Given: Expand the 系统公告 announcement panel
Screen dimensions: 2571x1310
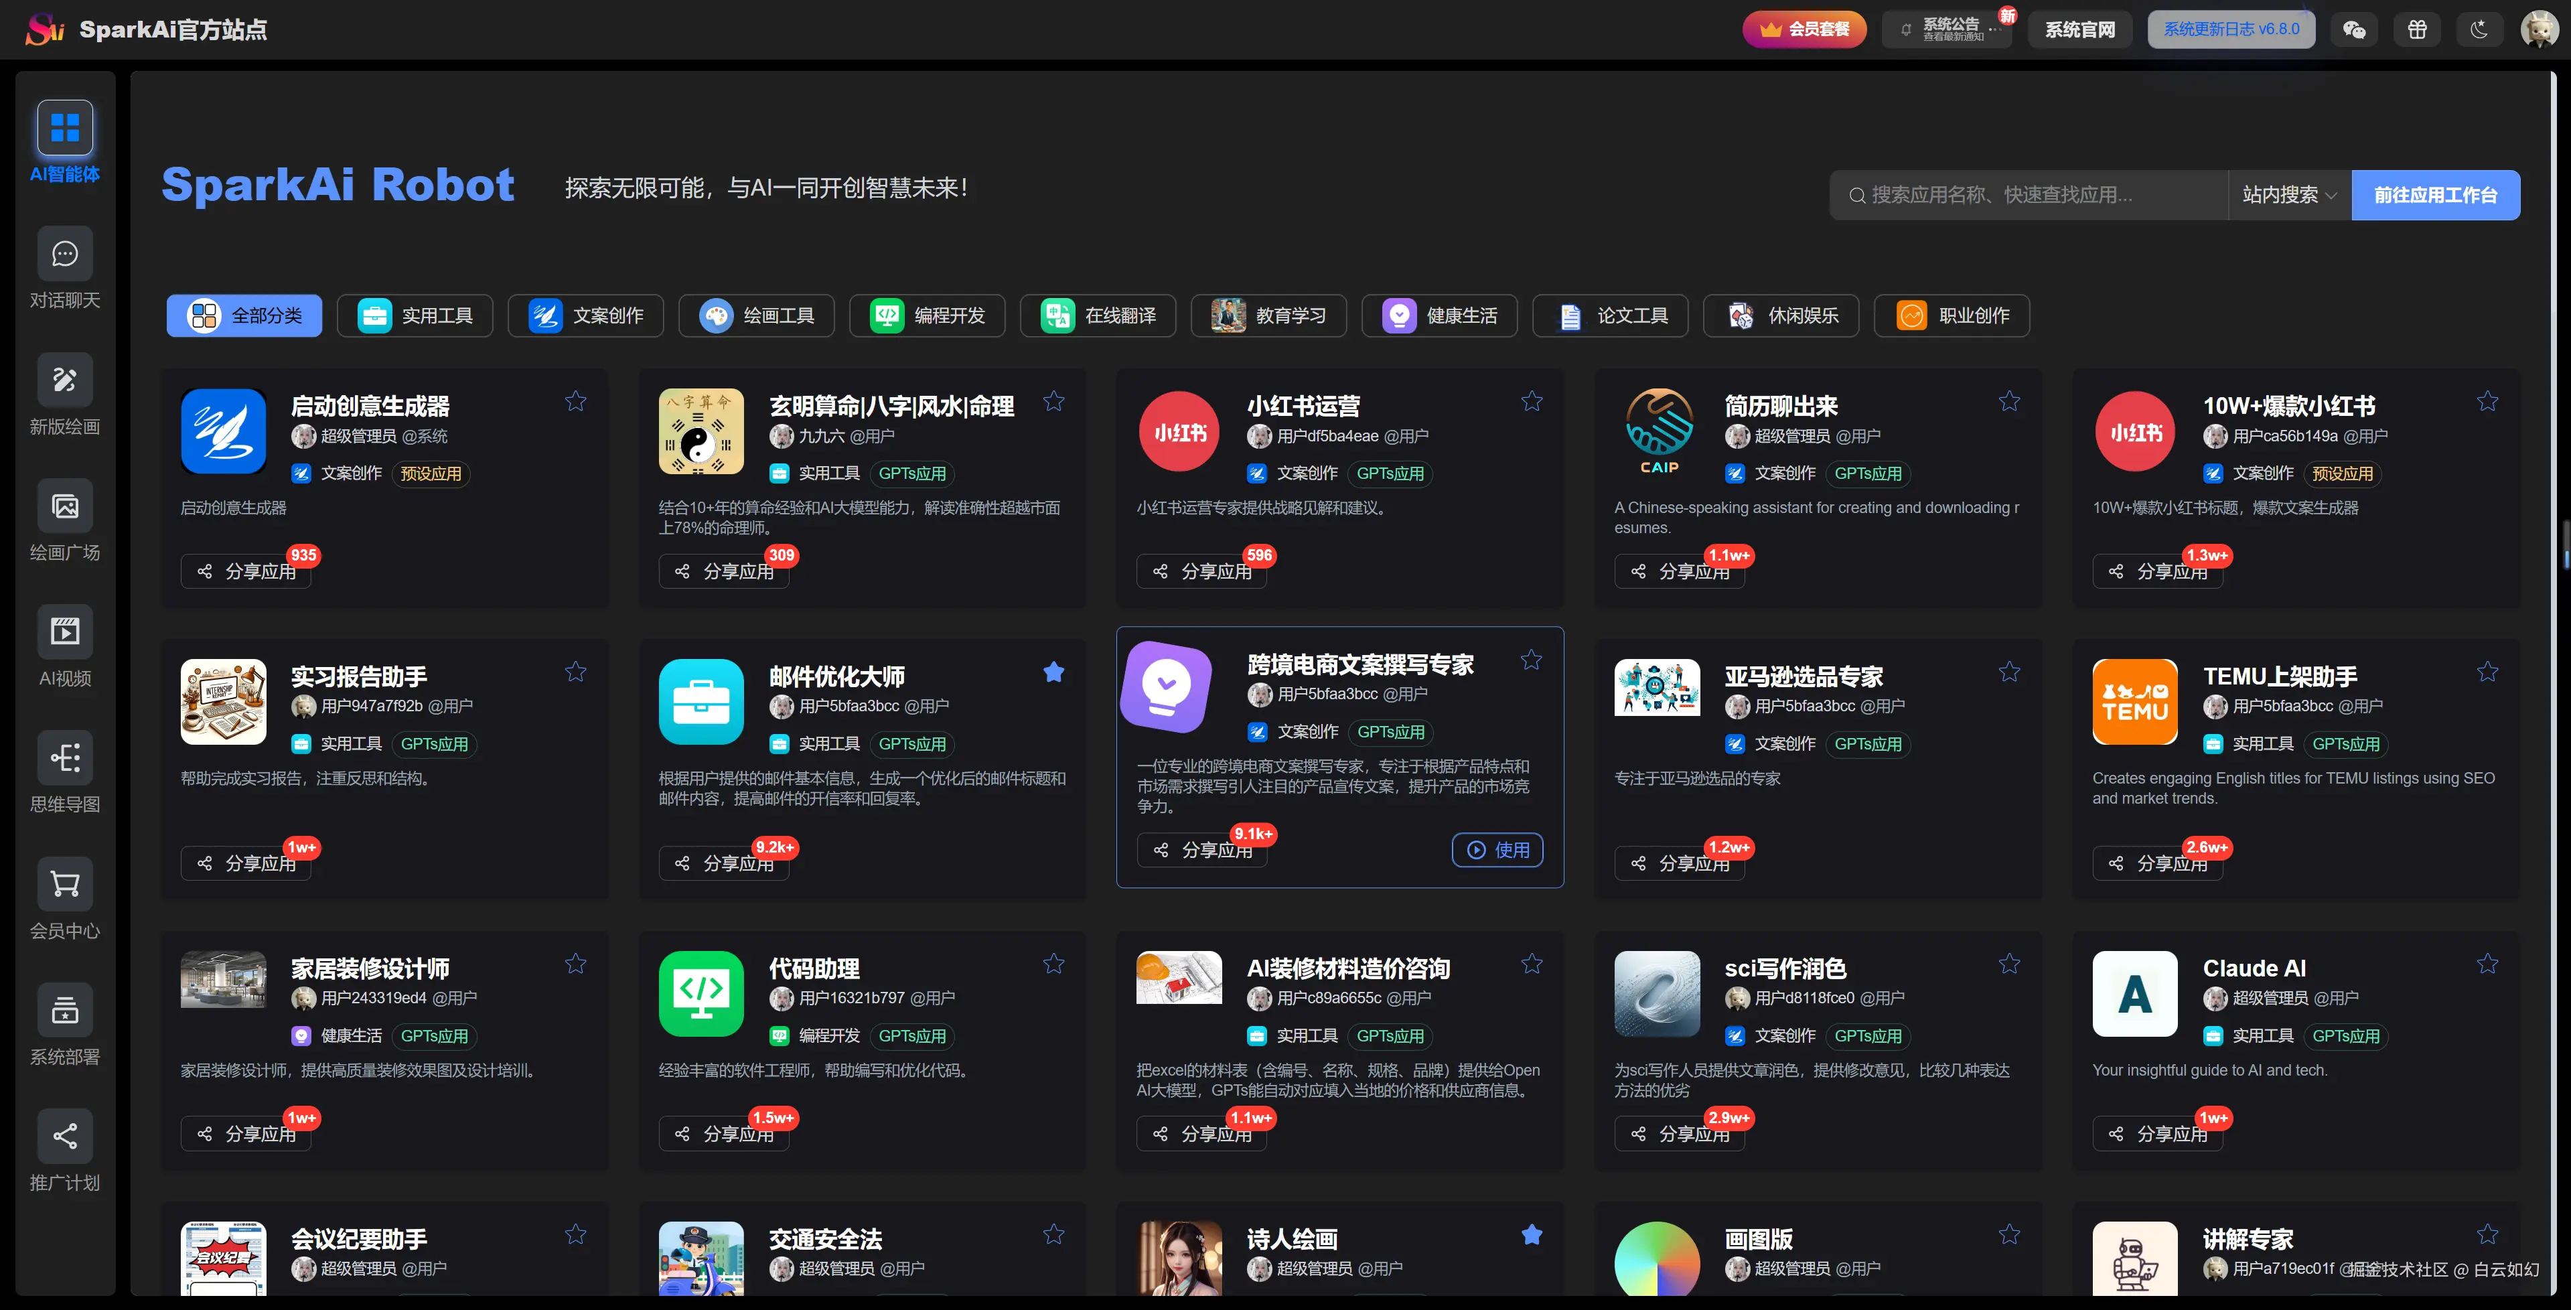Looking at the screenshot, I should [x=1946, y=29].
